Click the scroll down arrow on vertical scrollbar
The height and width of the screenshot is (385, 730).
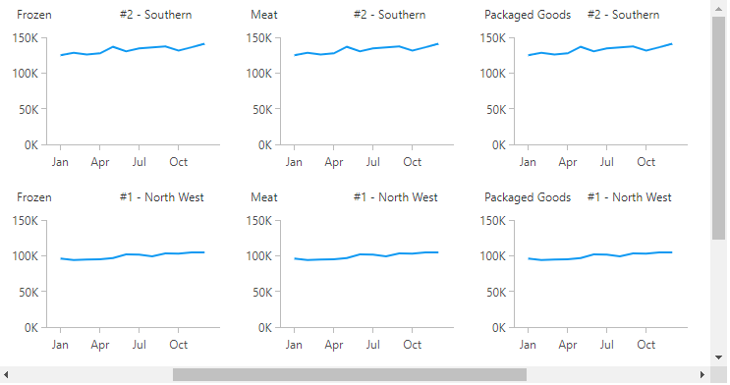[718, 357]
